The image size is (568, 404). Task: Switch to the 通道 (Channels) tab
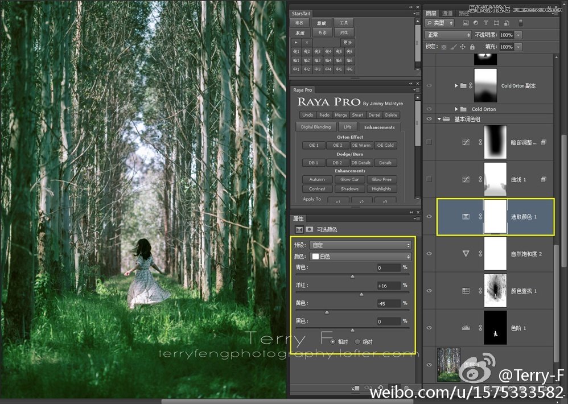click(x=447, y=14)
